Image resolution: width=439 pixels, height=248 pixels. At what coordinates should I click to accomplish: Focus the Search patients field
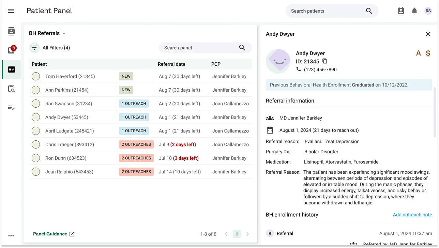pos(332,11)
